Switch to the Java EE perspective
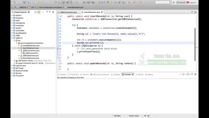The image size is (209, 118). click(181, 3)
